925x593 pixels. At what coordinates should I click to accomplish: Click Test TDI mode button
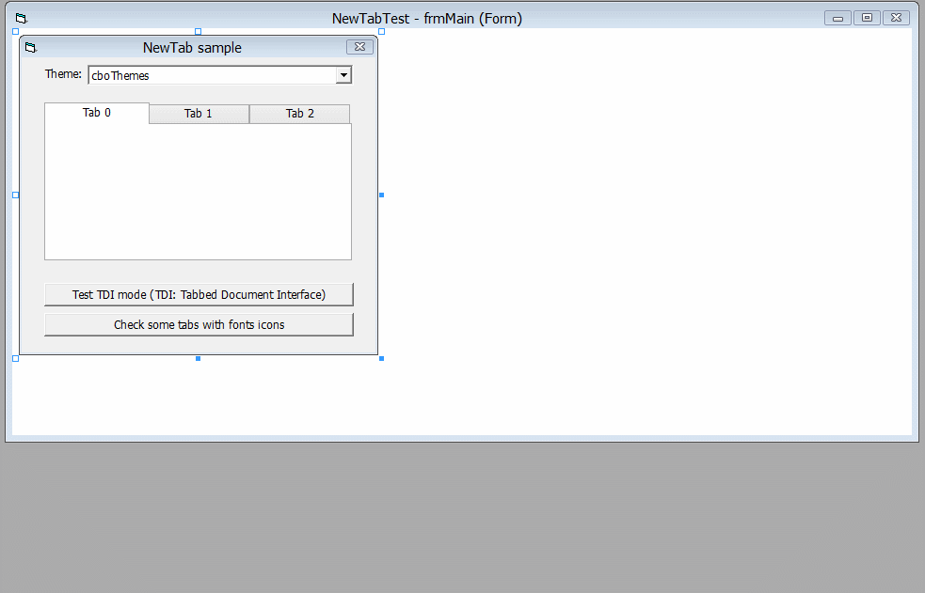click(199, 294)
